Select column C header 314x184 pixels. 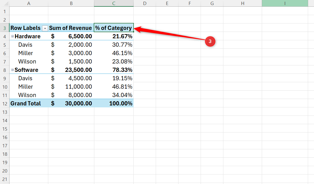click(x=114, y=3)
